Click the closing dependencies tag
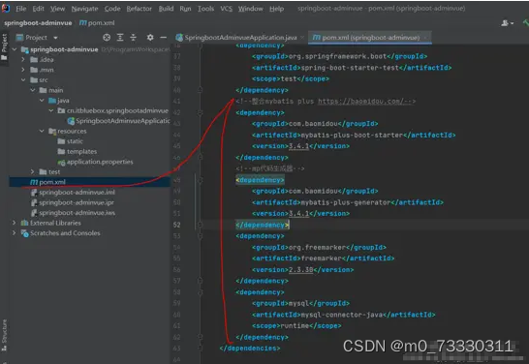Viewport: 529px width, 364px height. tap(250, 349)
